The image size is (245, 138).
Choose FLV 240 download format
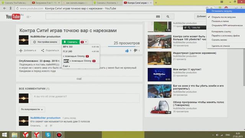[x=81, y=51]
